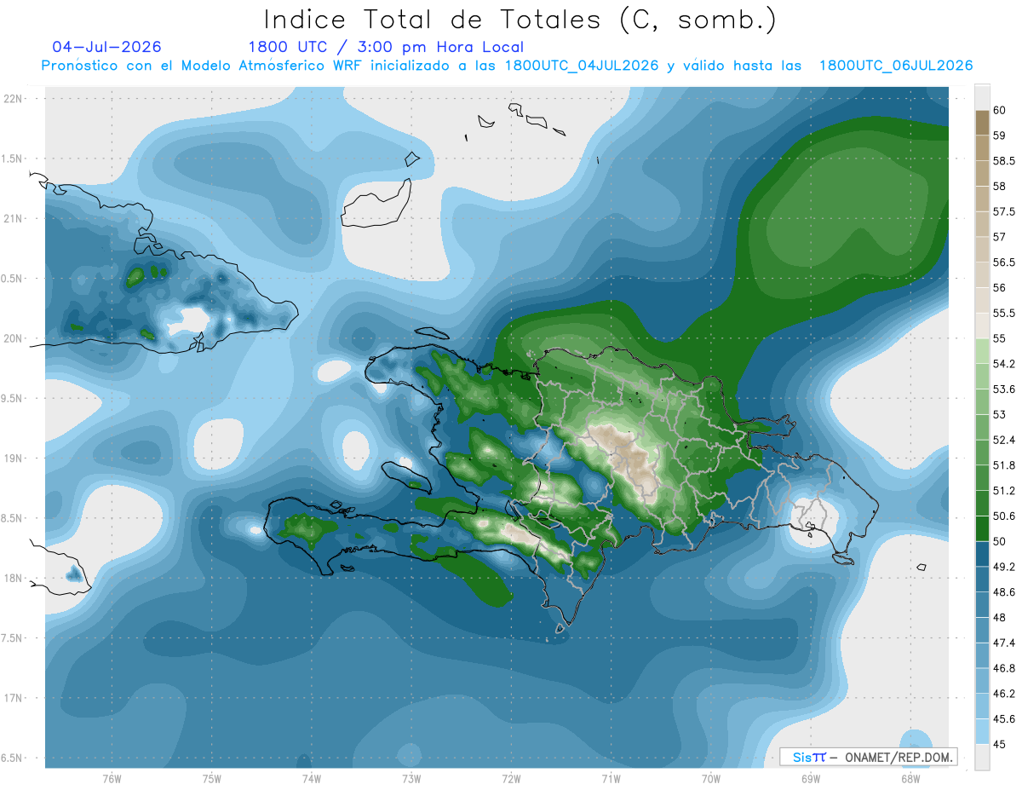Click the '75W' longitude label
Image resolution: width=1022 pixels, height=790 pixels.
[212, 779]
